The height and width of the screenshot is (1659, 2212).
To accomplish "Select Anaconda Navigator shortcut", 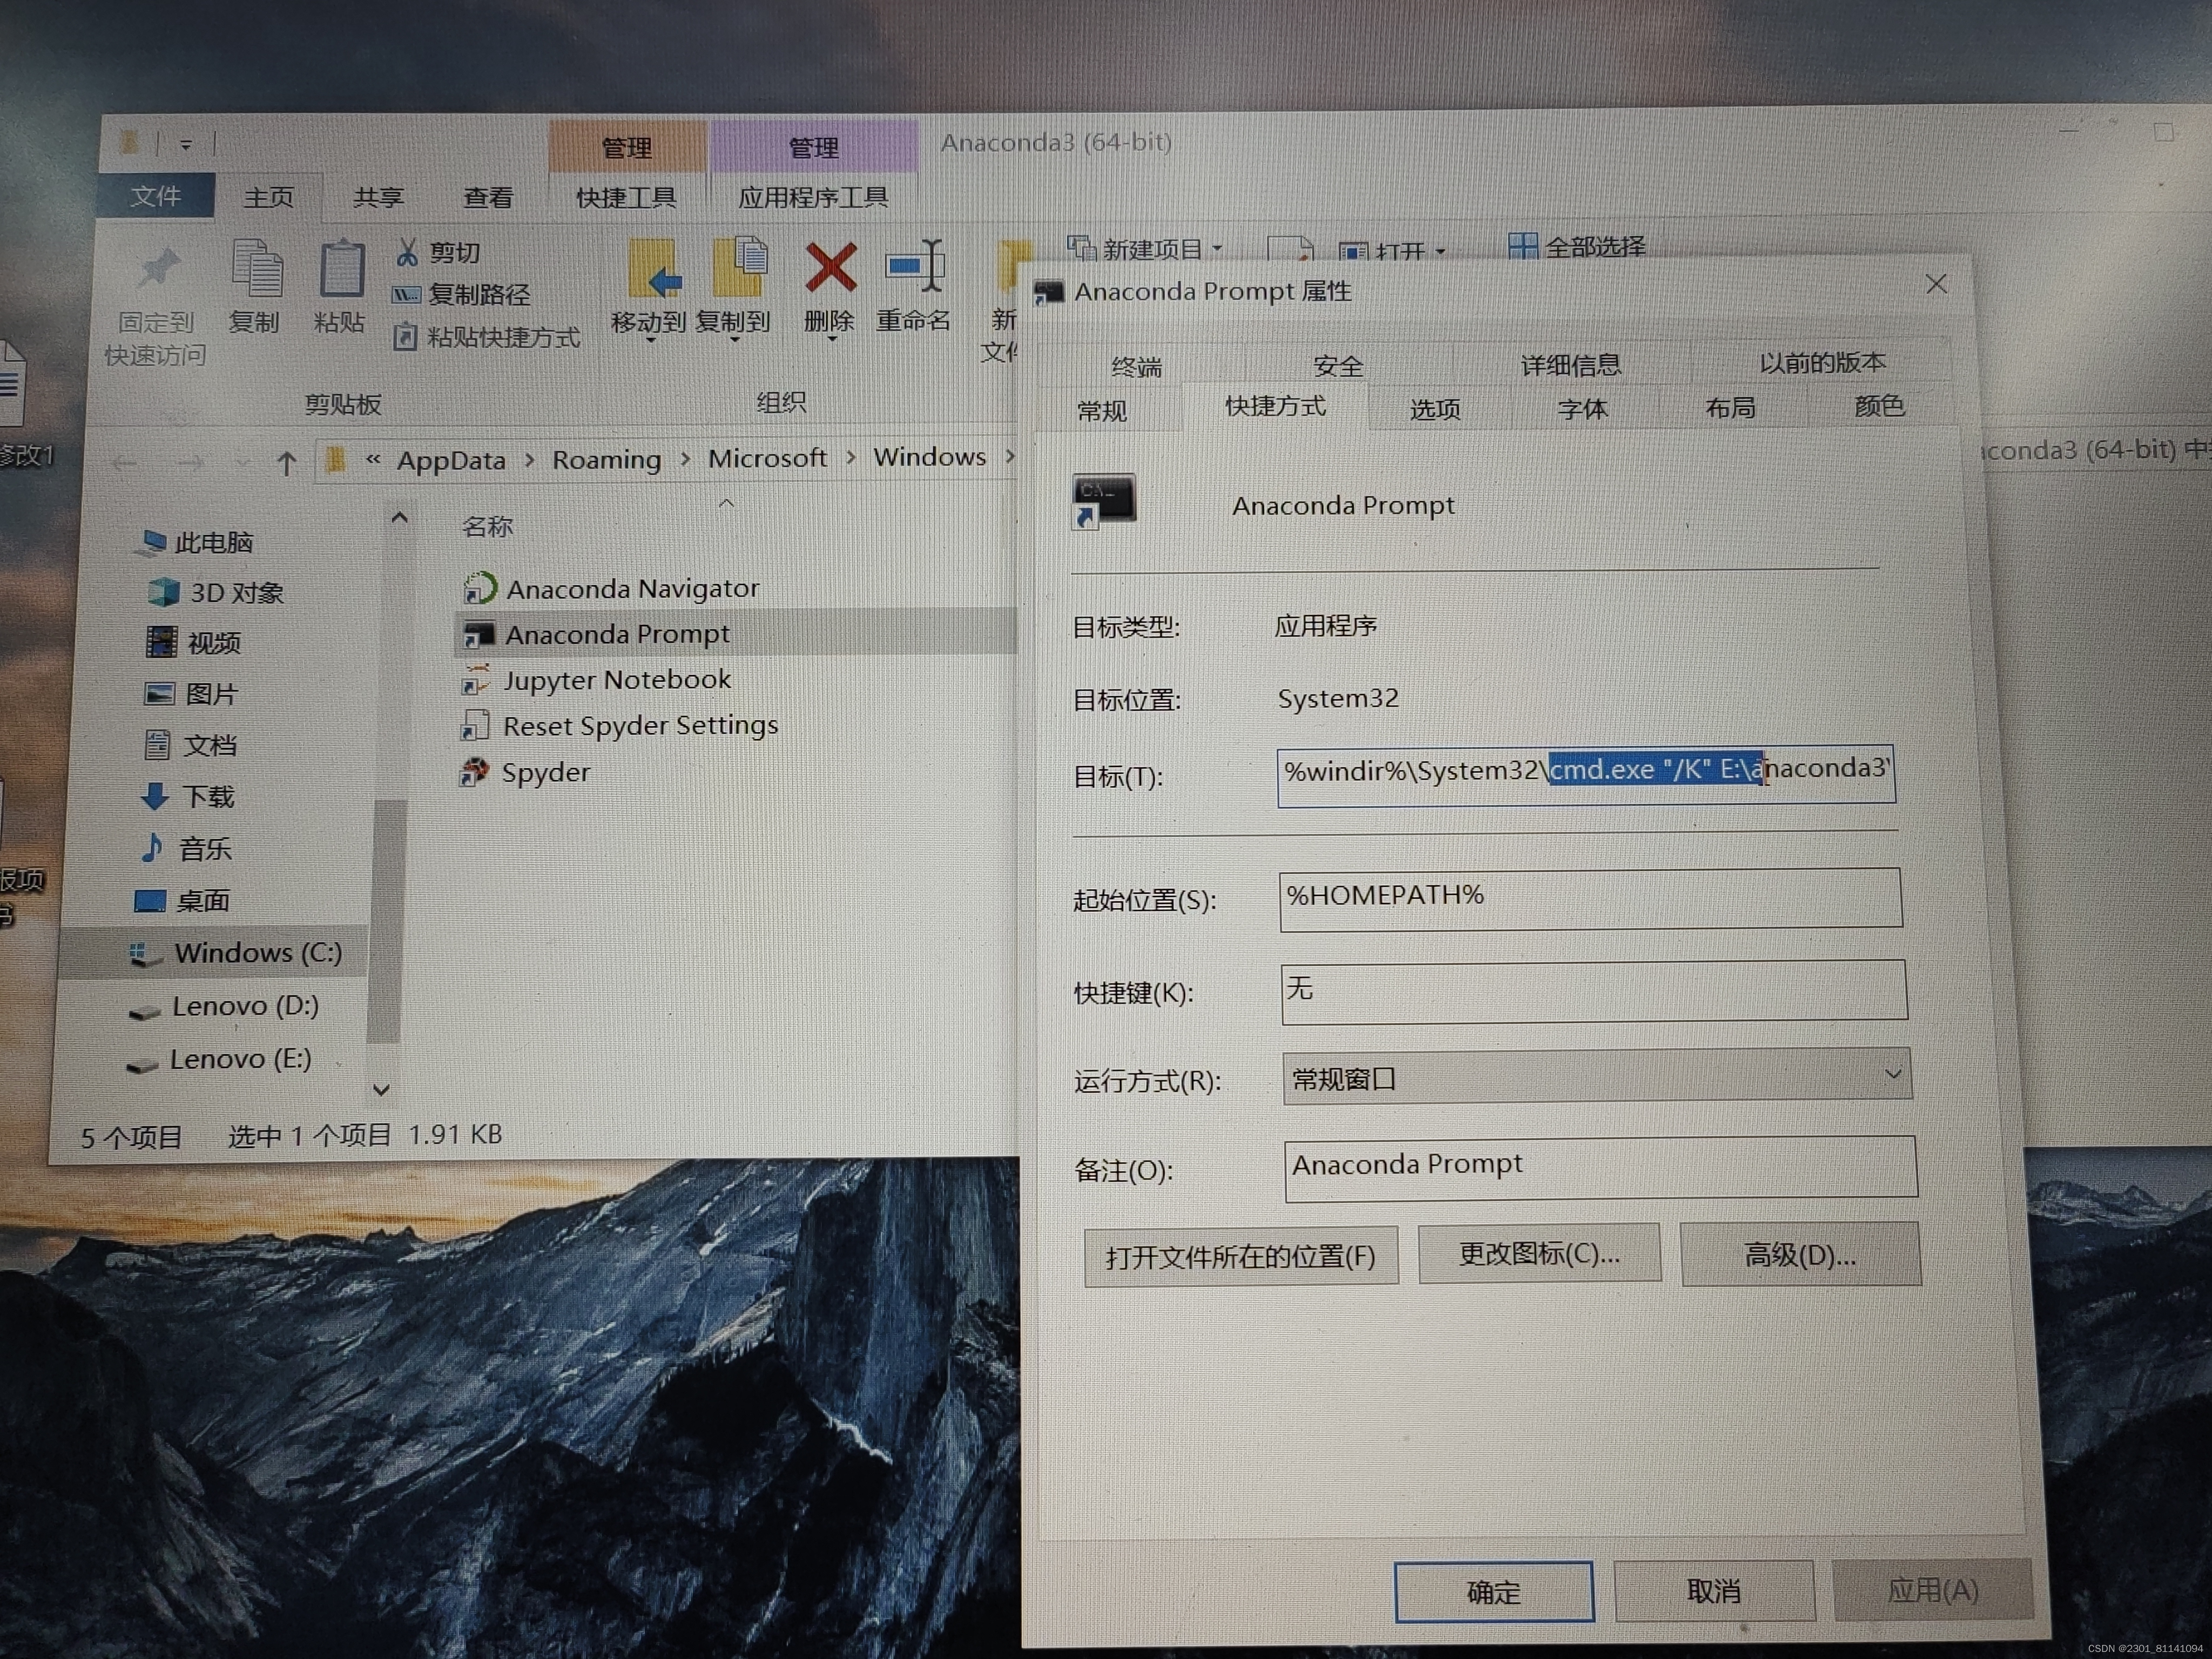I will coord(611,588).
